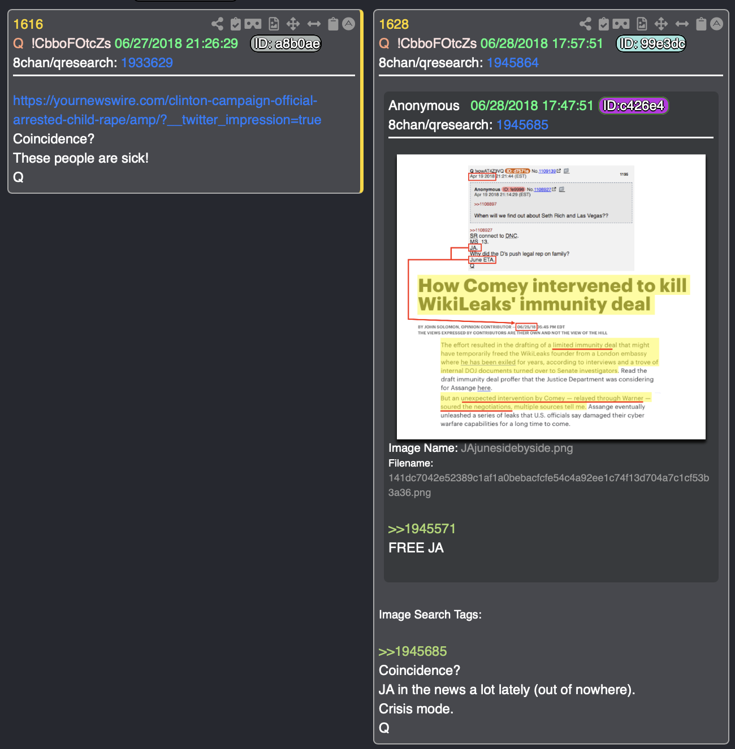This screenshot has height=749, width=735.
Task: Open anonymous post link 1945685
Action: tap(522, 125)
